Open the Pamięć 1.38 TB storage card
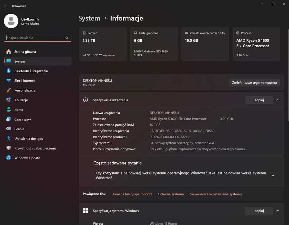289x225 pixels. 103,44
